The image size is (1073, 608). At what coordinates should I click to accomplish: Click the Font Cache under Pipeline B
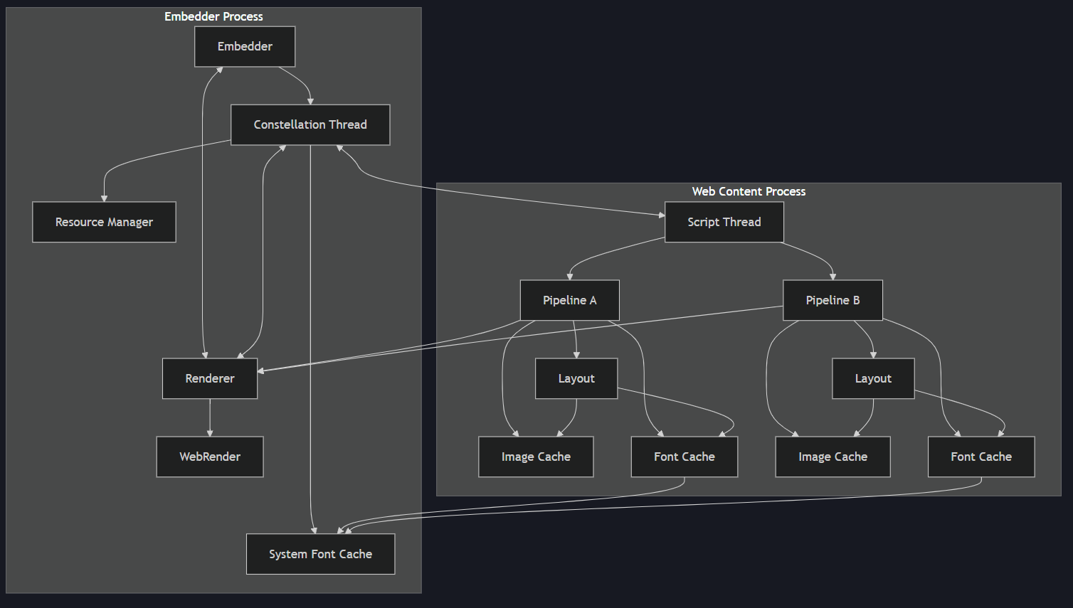tap(981, 457)
